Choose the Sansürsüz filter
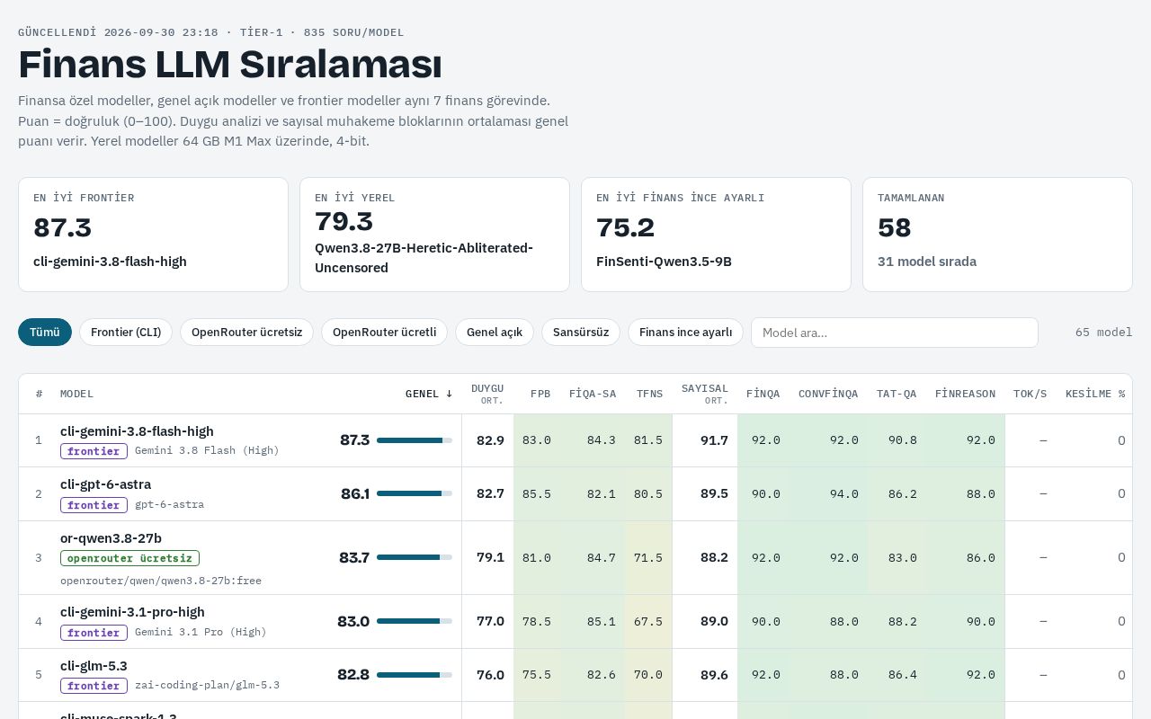The image size is (1151, 719). pos(581,332)
